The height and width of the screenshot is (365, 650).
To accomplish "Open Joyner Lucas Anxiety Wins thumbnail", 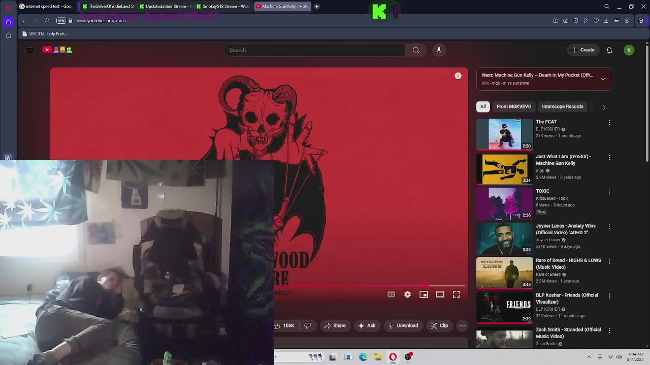I will (505, 238).
